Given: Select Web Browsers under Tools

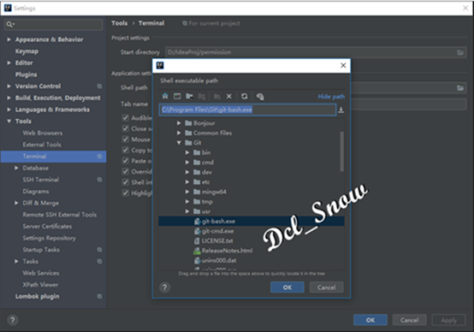Looking at the screenshot, I should coord(43,133).
